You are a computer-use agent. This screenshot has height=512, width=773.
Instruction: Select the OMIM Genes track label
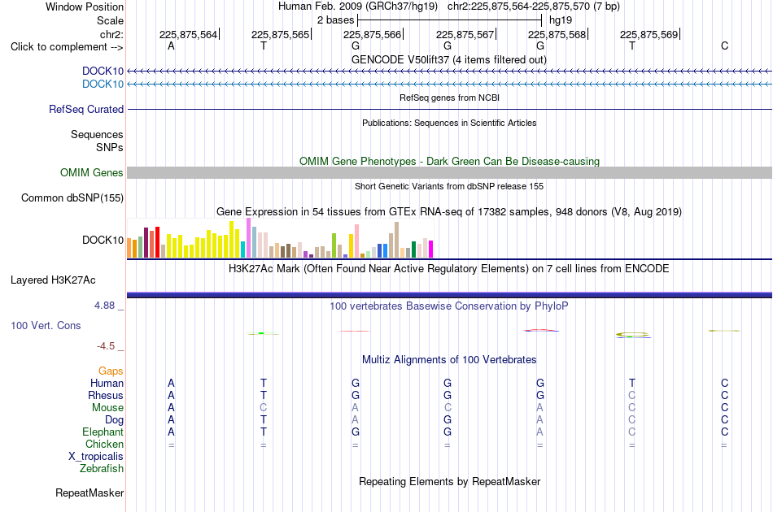click(x=91, y=173)
